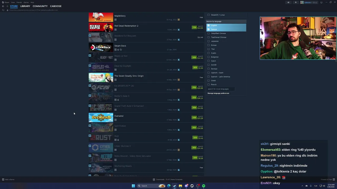Switch to Big Picture mode icon
Screen dimensions: 337x189
pos(321,2)
